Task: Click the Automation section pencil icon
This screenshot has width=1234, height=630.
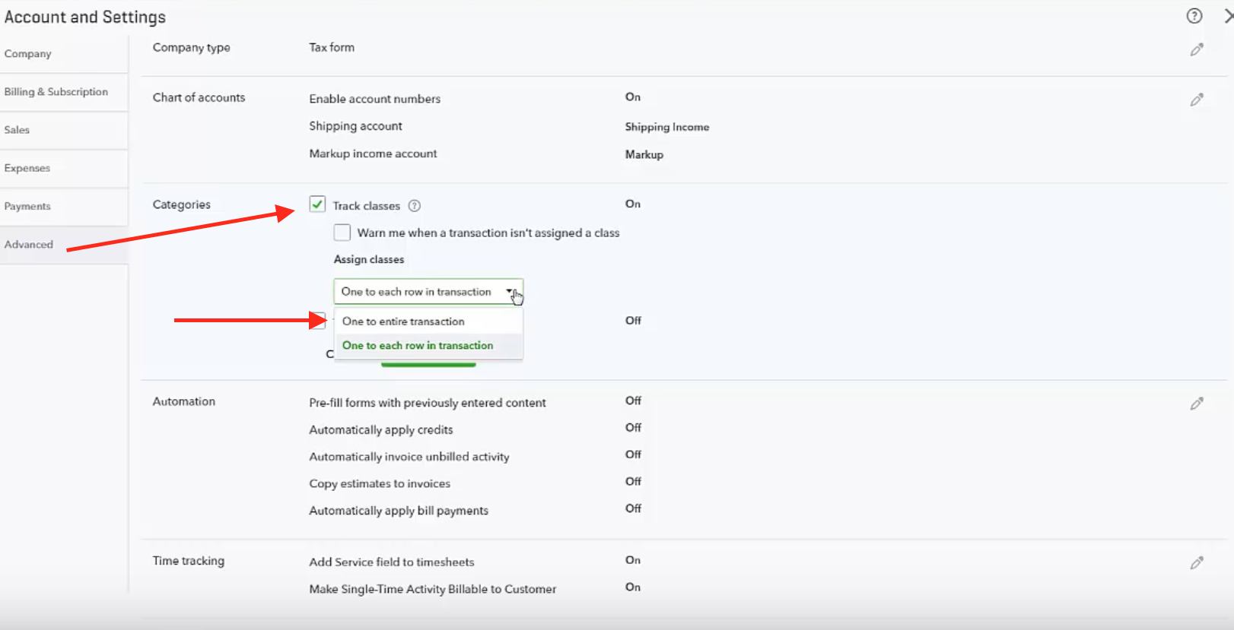Action: 1197,404
